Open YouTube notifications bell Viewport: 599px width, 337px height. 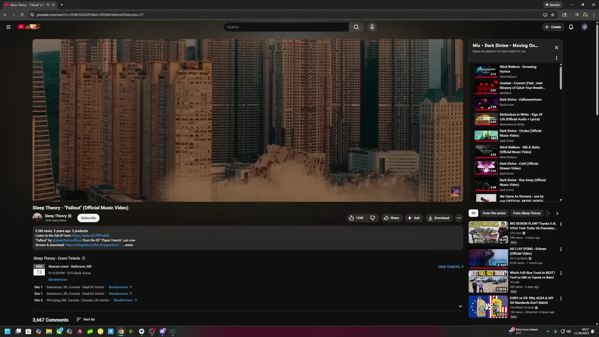(x=571, y=27)
